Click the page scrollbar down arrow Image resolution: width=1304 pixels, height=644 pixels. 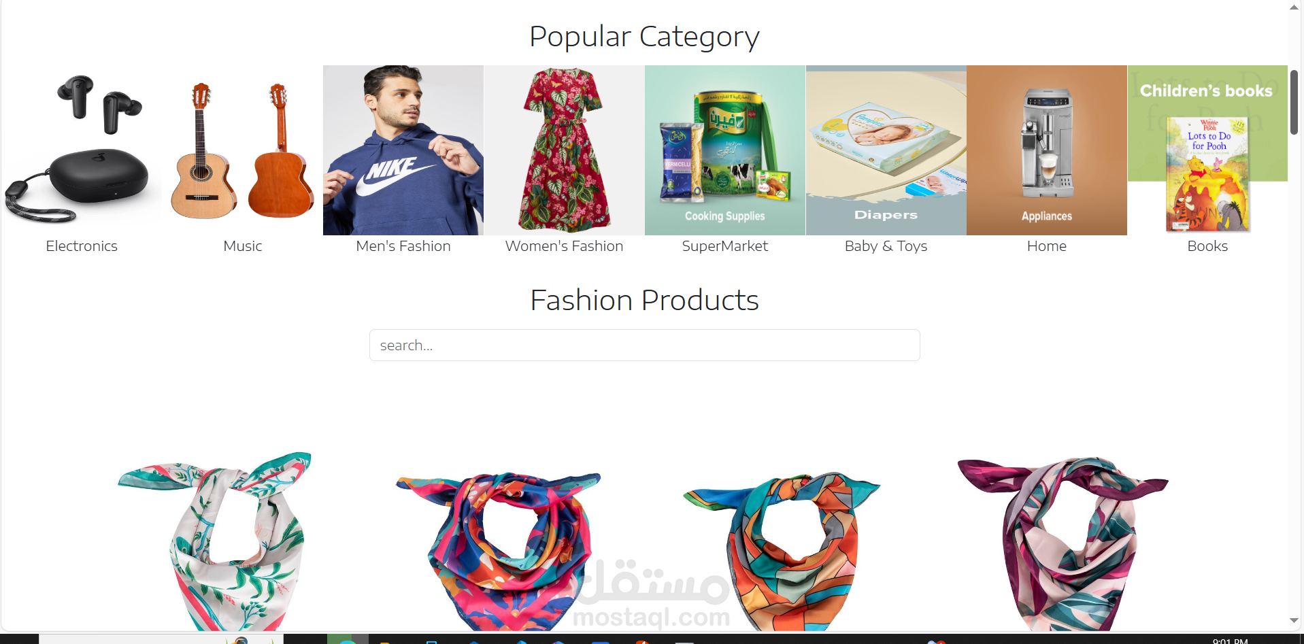point(1294,620)
